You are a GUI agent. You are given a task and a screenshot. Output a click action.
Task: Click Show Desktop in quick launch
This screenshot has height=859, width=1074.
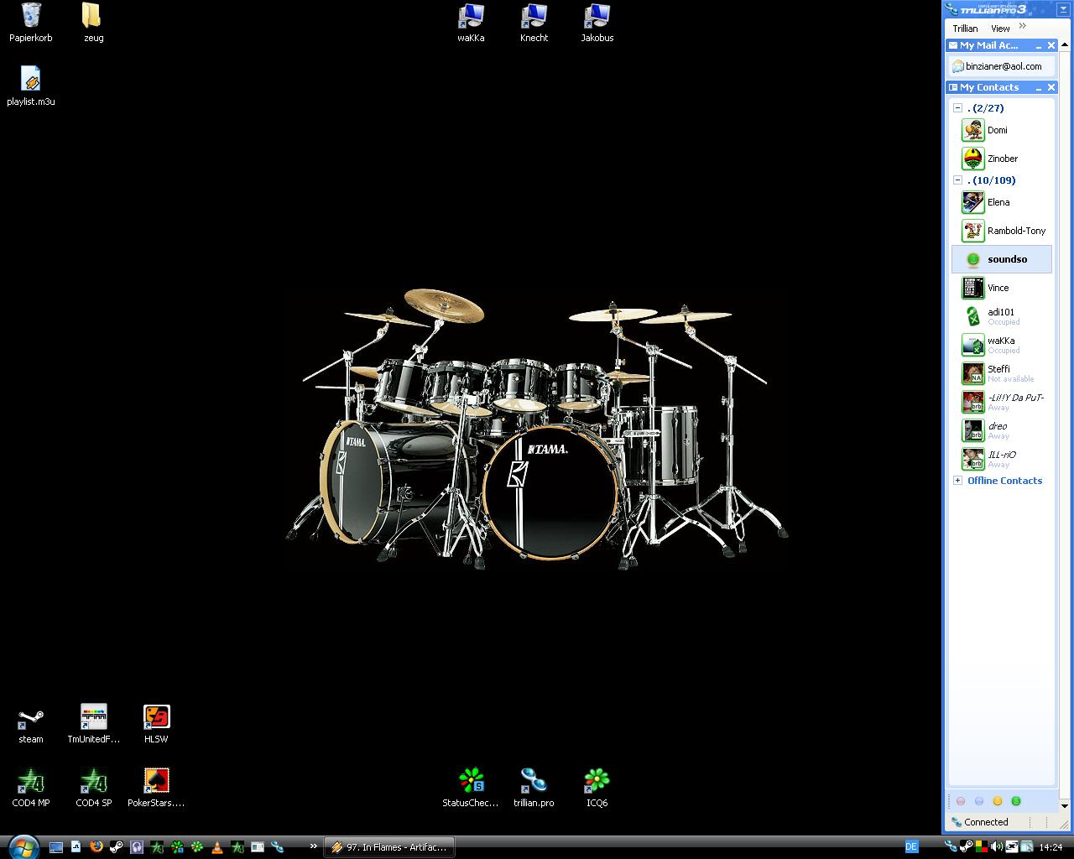(56, 847)
